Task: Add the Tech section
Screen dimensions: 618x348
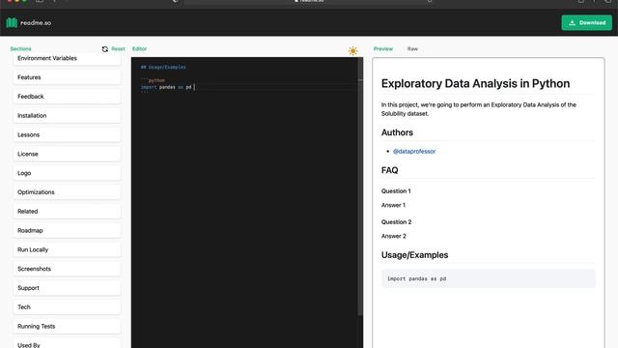Action: click(x=67, y=307)
